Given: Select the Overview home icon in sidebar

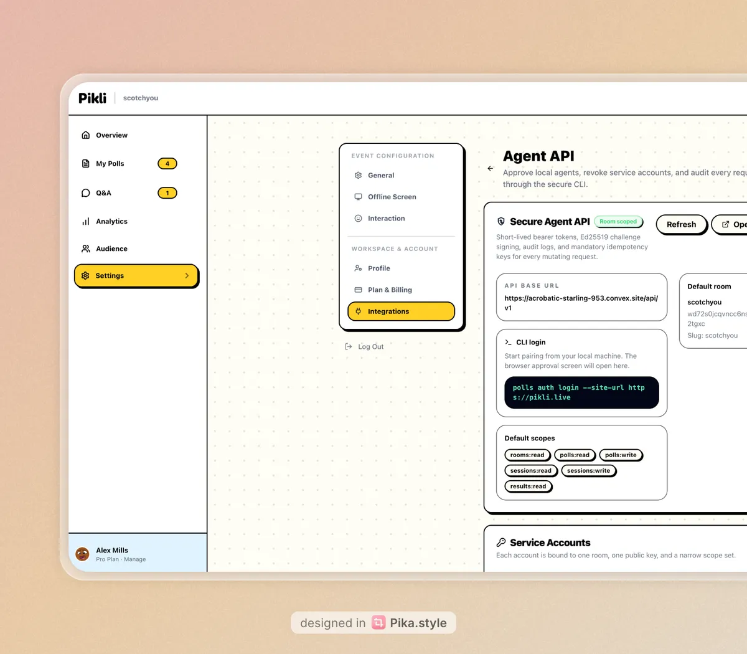Looking at the screenshot, I should (x=85, y=135).
